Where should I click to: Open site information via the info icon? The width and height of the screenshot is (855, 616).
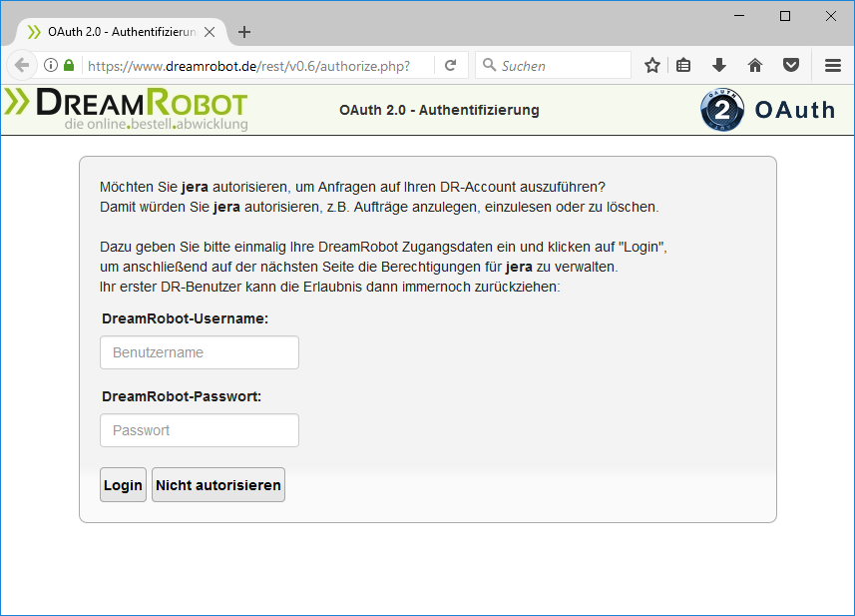[50, 65]
